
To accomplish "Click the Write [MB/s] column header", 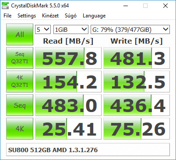I will tap(137, 41).
